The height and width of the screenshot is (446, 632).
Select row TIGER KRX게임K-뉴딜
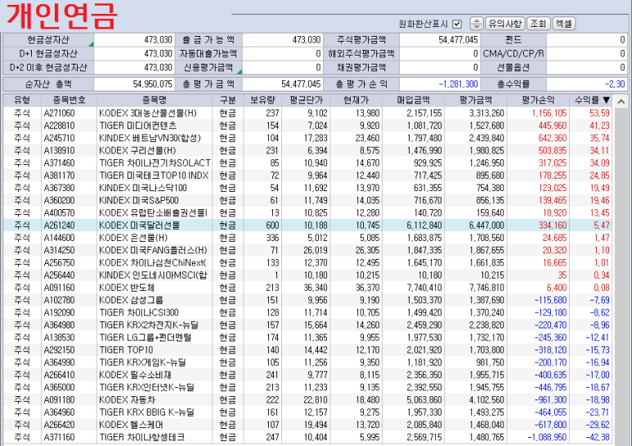[308, 363]
